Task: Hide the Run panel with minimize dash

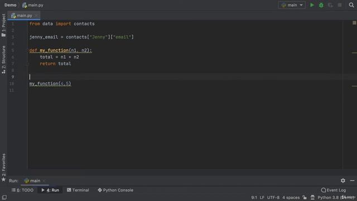Action: pyautogui.click(x=352, y=181)
